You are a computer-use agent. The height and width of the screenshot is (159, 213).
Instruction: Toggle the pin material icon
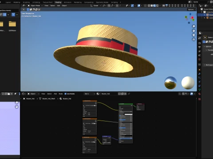coord(129,94)
